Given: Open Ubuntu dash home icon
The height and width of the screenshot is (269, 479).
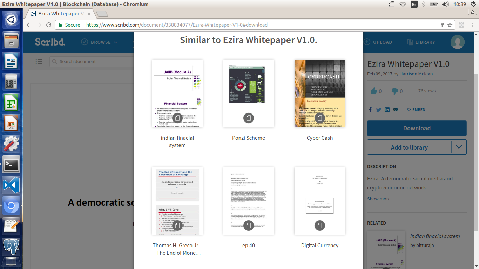Looking at the screenshot, I should click(11, 20).
